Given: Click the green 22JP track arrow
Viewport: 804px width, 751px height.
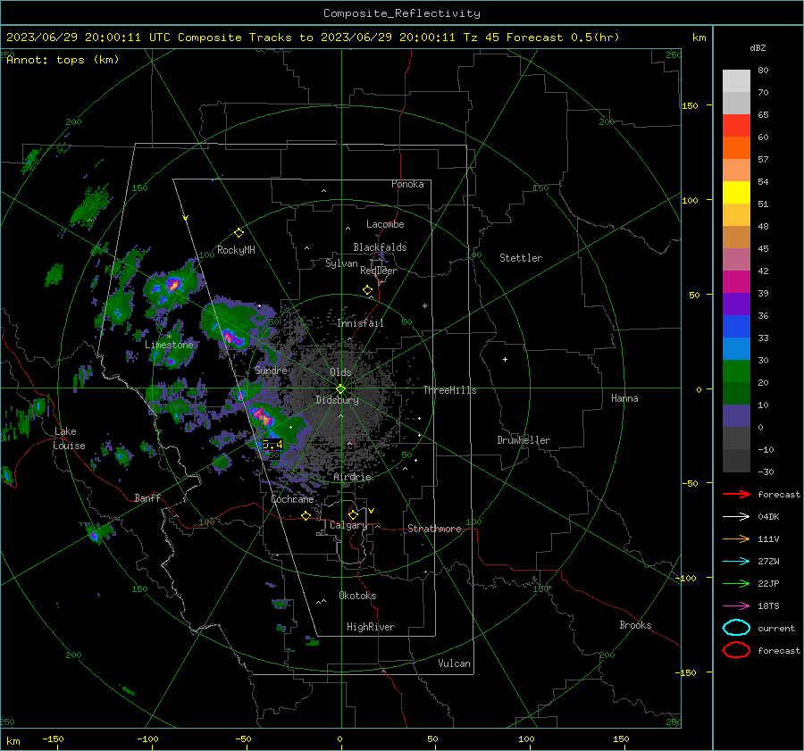Looking at the screenshot, I should click(736, 583).
